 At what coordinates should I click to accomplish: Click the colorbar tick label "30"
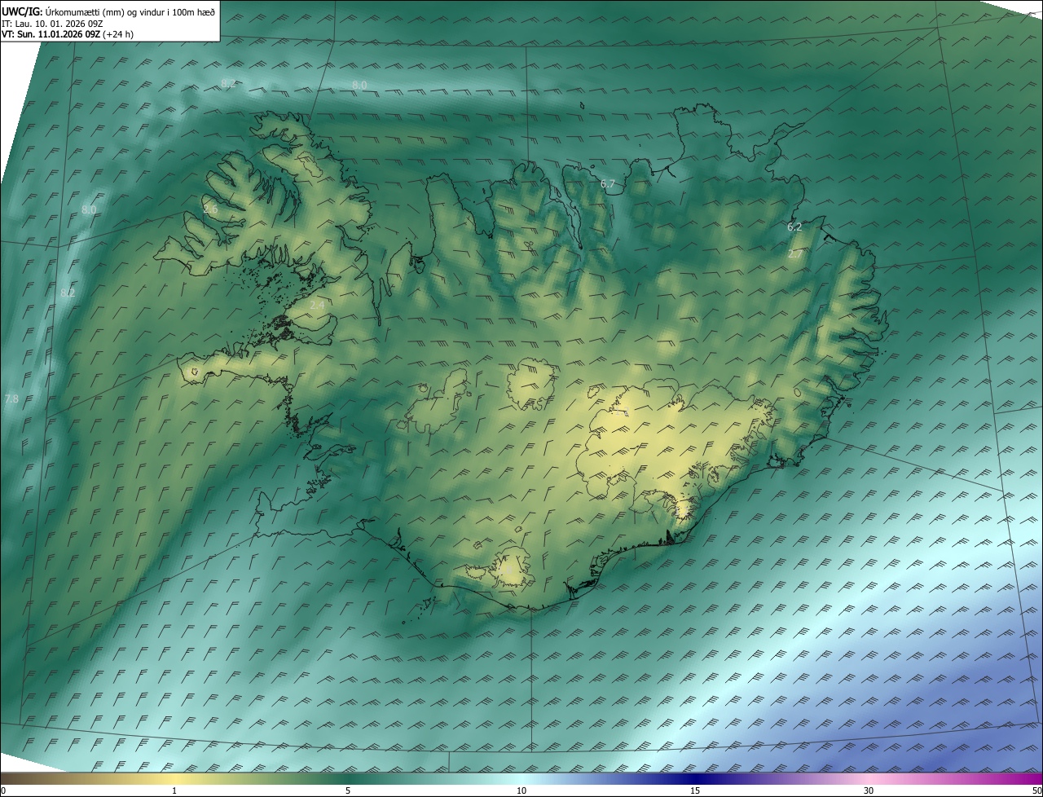click(869, 790)
